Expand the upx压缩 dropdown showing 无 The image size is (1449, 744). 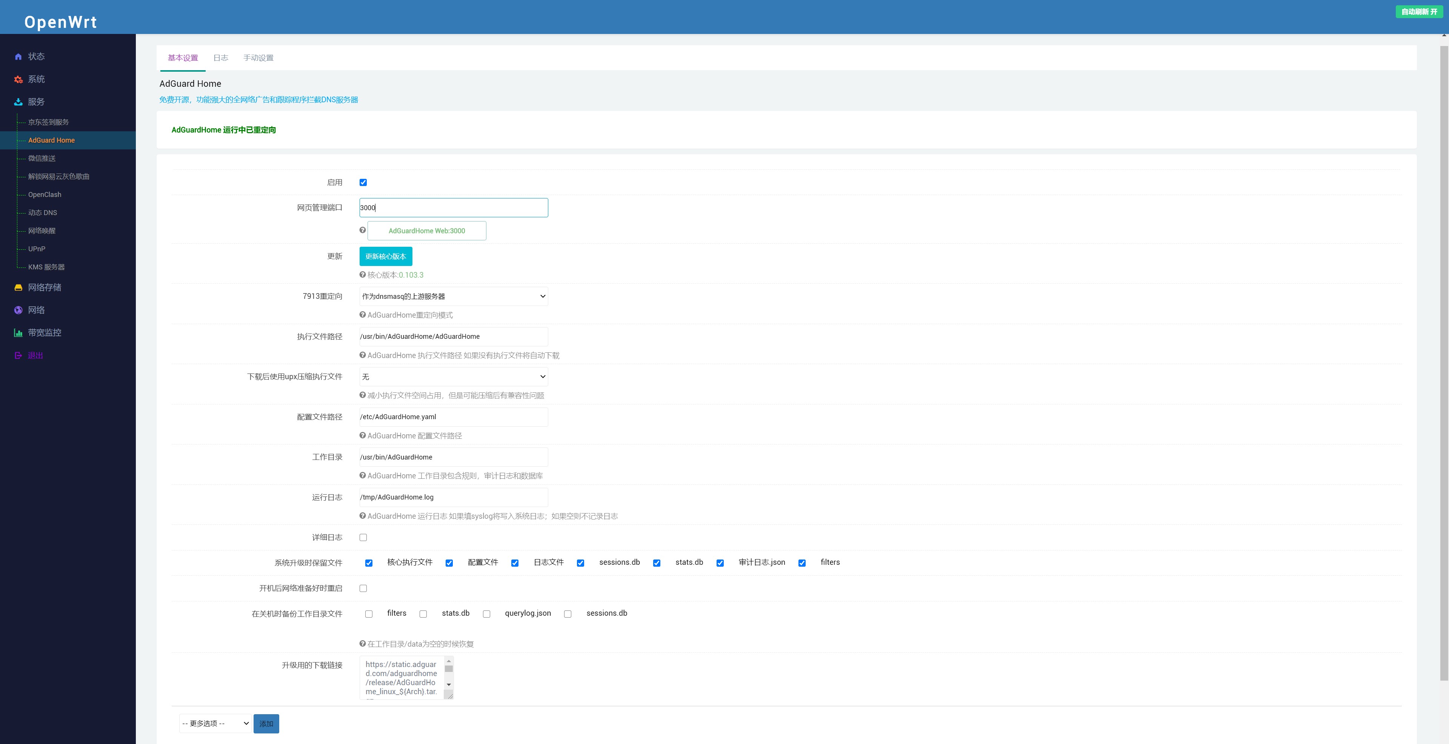pyautogui.click(x=453, y=377)
